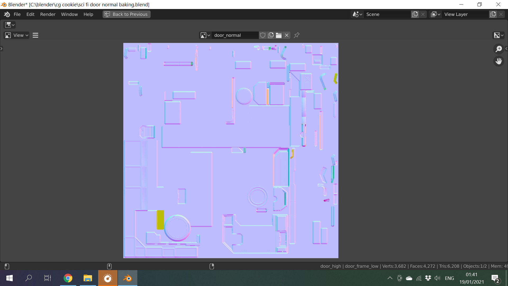Open the browse image dropdown
Image resolution: width=508 pixels, height=286 pixels.
[205, 35]
